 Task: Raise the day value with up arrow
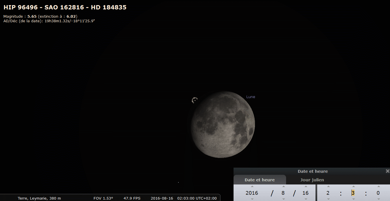tap(306, 186)
